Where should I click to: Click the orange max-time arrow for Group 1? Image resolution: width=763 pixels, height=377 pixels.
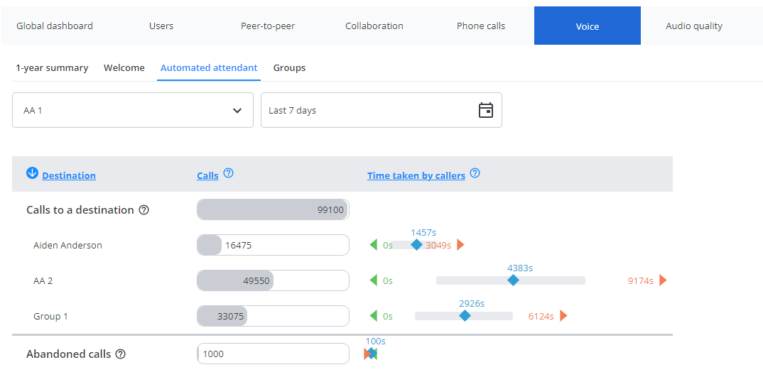563,316
